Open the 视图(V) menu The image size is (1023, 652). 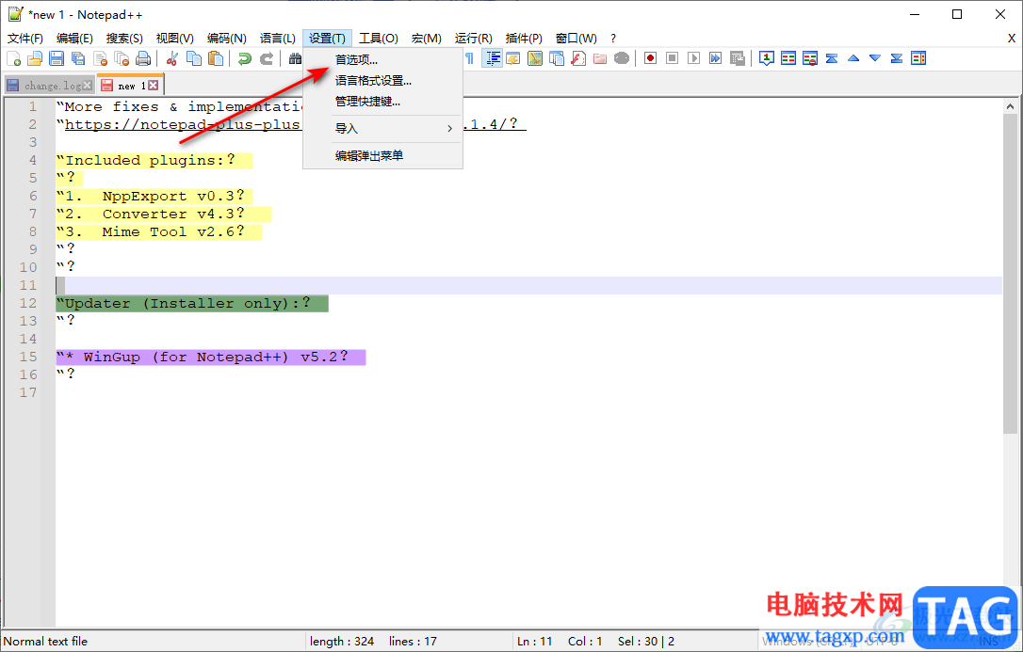point(175,39)
